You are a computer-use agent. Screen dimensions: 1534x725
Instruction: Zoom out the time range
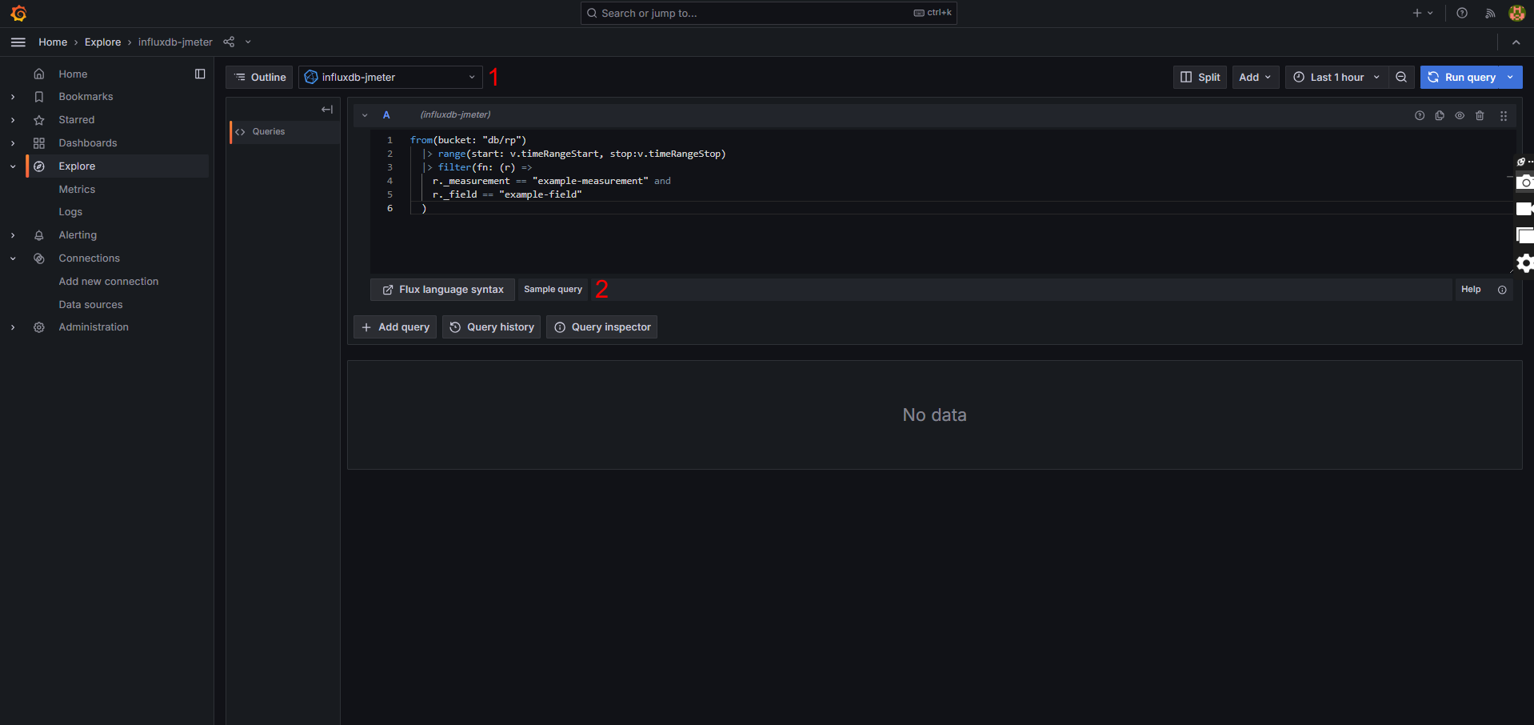pyautogui.click(x=1401, y=77)
